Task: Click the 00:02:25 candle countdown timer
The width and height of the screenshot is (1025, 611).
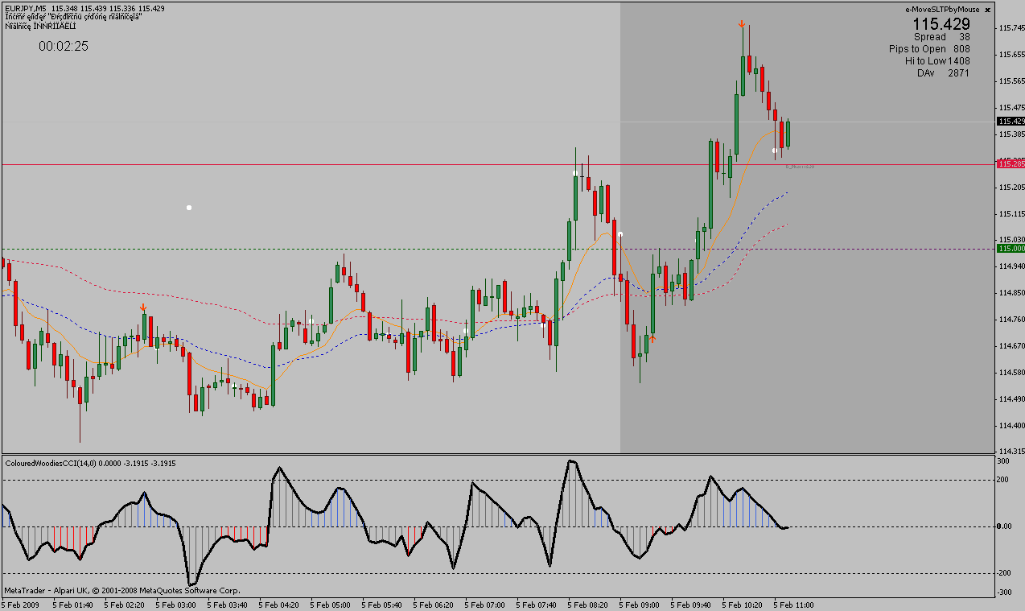Action: [64, 47]
